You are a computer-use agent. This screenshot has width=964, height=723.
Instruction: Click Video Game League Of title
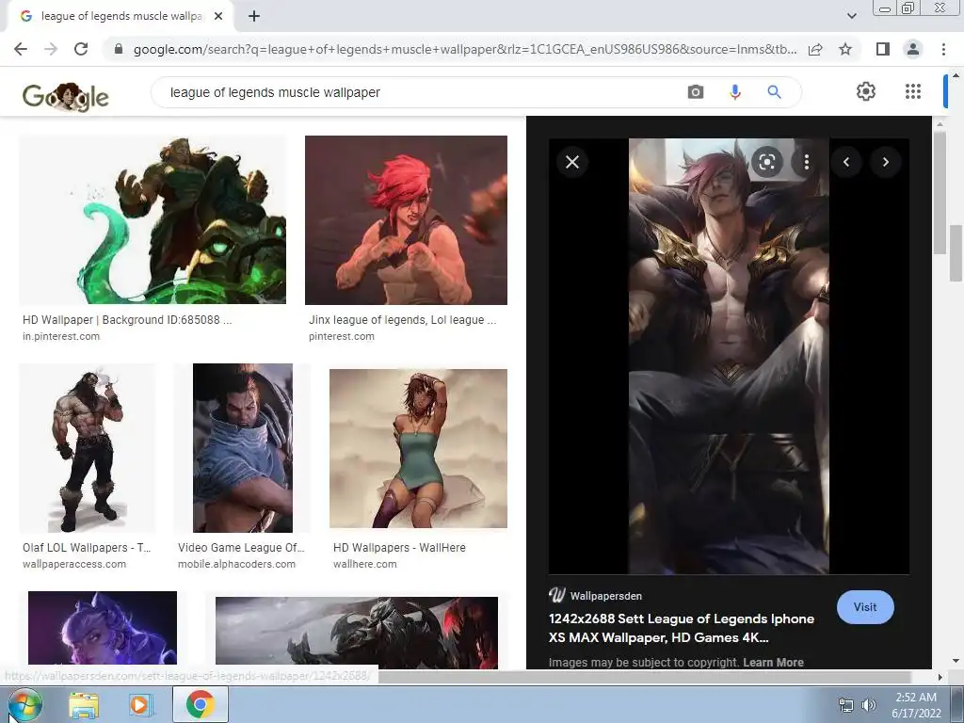(x=241, y=547)
